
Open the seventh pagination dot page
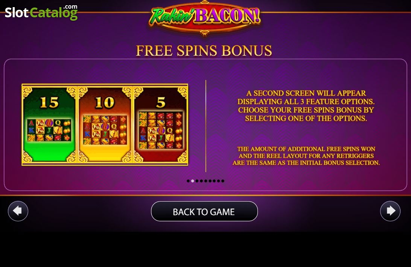(214, 181)
